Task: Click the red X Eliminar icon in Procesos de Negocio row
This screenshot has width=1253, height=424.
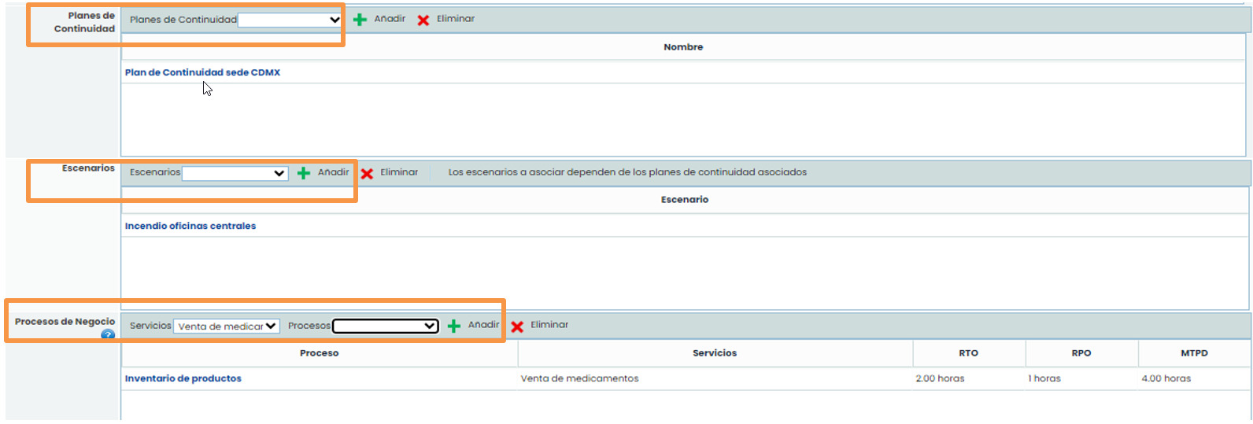Action: coord(517,326)
